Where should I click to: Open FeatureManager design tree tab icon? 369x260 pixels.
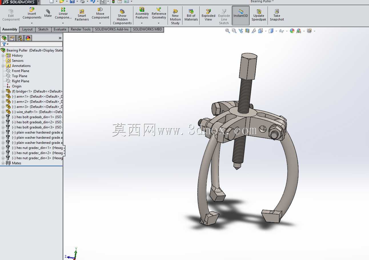(4, 38)
